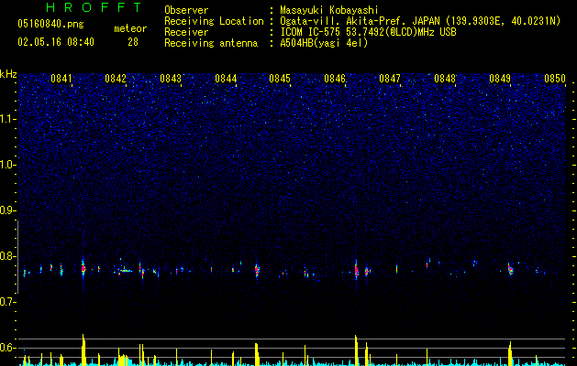
Task: Click the date stamp 02.05.16 08:40
Action: click(56, 42)
